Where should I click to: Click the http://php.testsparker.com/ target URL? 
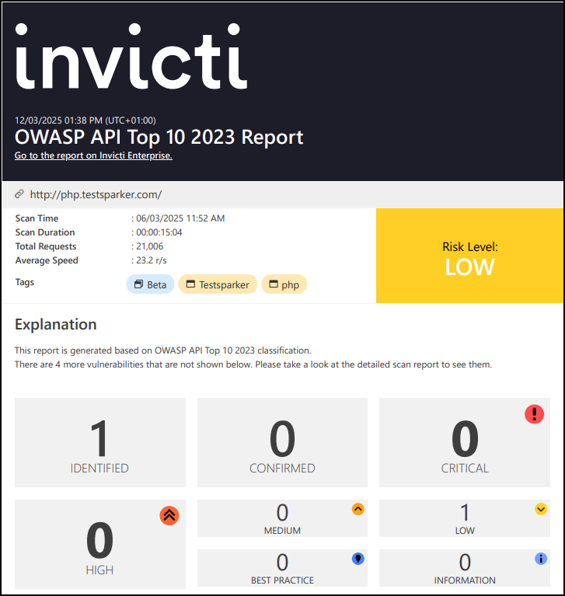[96, 194]
